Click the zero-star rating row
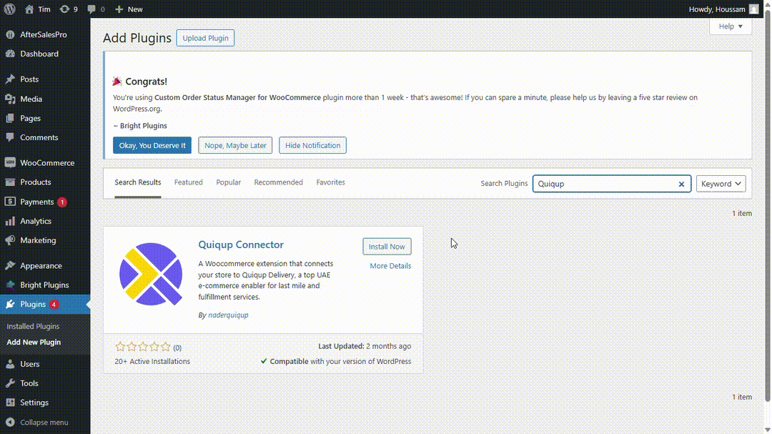This screenshot has width=772, height=434. [143, 347]
